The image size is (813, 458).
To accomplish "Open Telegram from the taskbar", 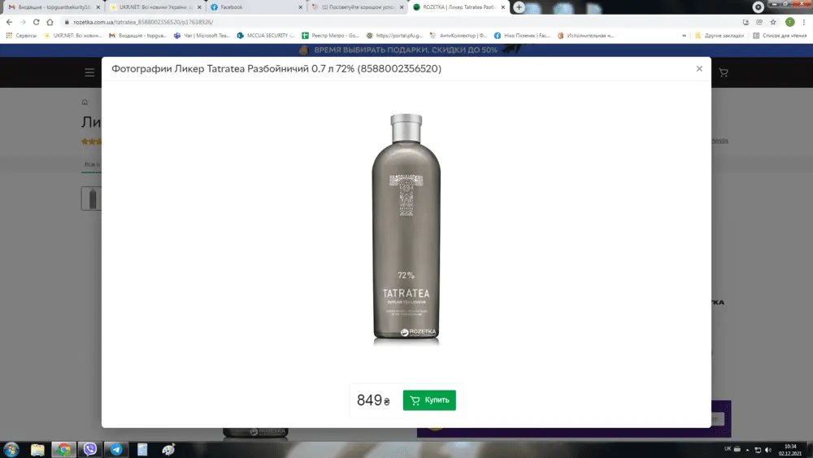I will 116,449.
